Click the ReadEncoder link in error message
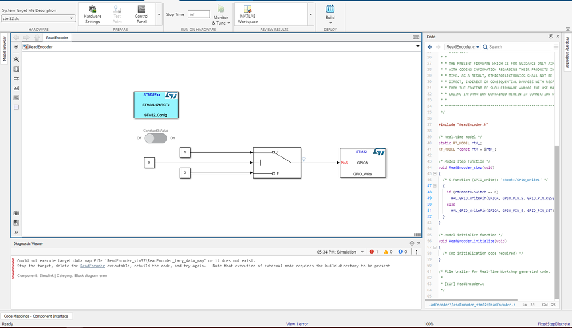Screen dimensions: 572x328 92,266
